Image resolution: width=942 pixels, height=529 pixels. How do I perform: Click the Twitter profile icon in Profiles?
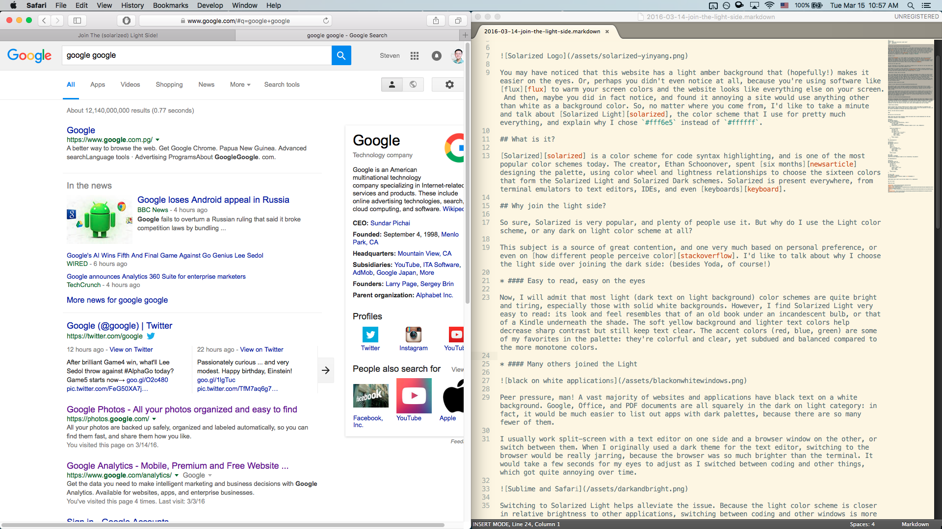pyautogui.click(x=370, y=335)
